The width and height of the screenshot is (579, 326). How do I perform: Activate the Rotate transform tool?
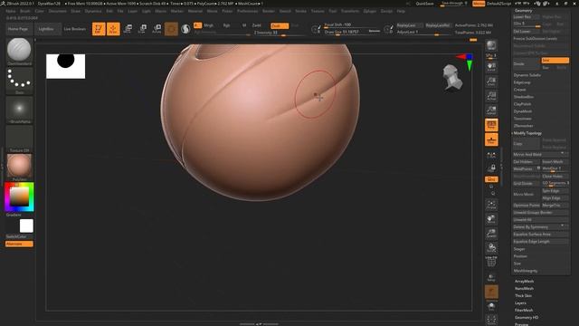[157, 29]
